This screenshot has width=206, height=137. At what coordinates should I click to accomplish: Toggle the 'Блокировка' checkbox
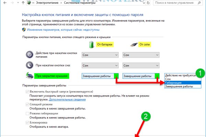[27, 123]
